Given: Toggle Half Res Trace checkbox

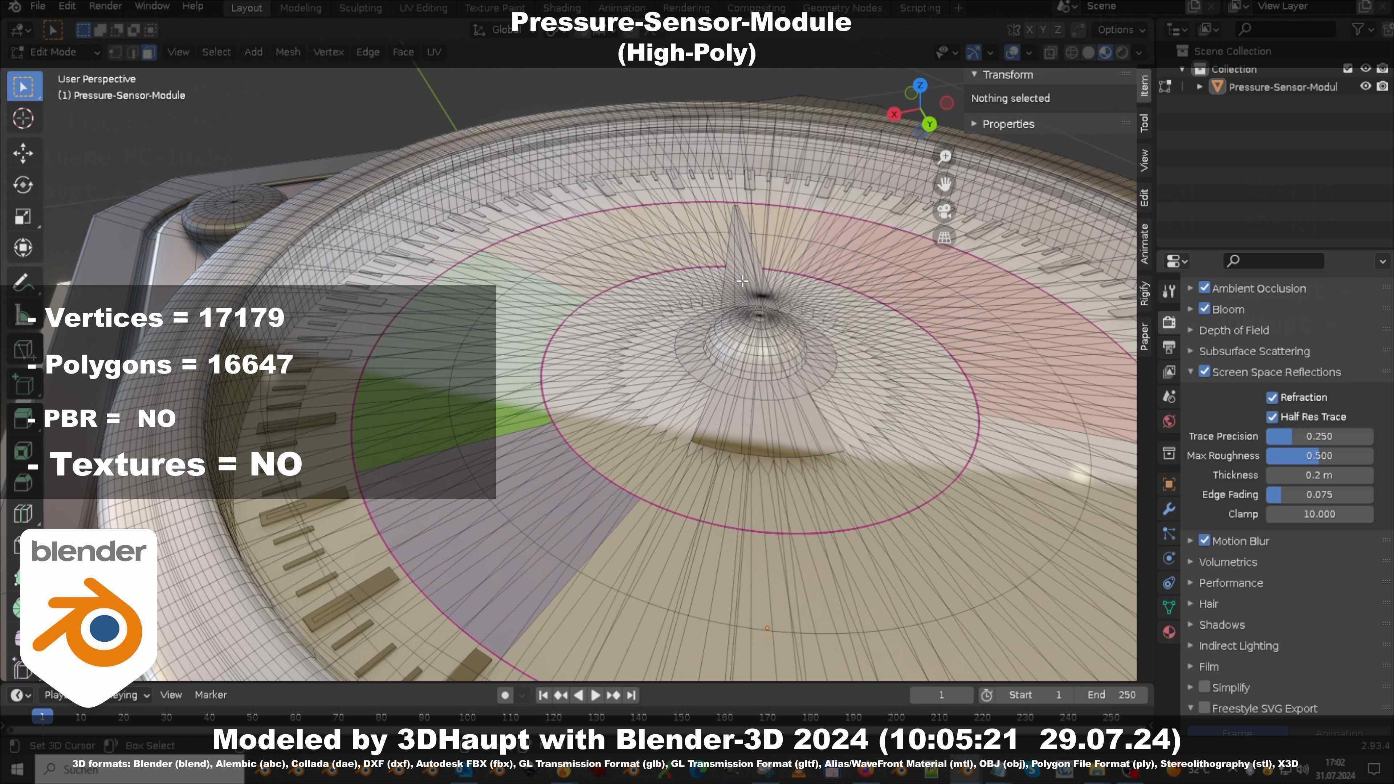Looking at the screenshot, I should click(x=1272, y=417).
